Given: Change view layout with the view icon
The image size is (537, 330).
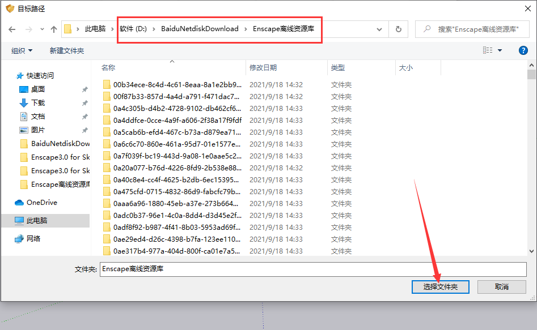Looking at the screenshot, I should click(488, 50).
